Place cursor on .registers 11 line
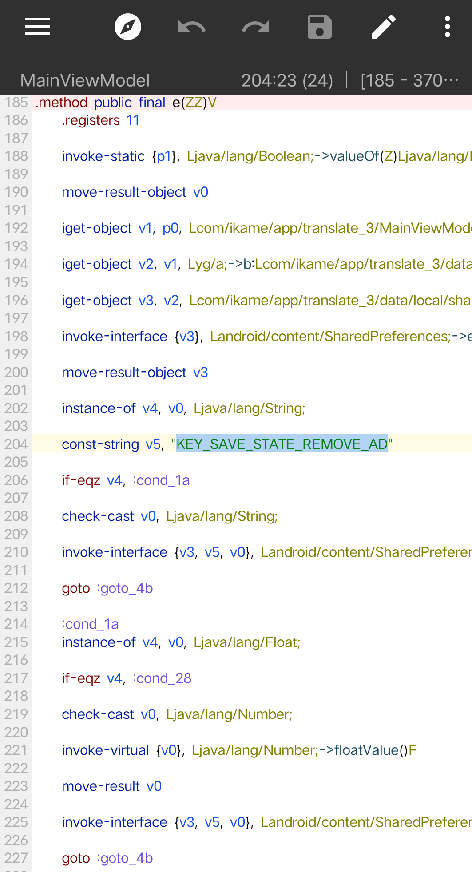 tap(100, 120)
